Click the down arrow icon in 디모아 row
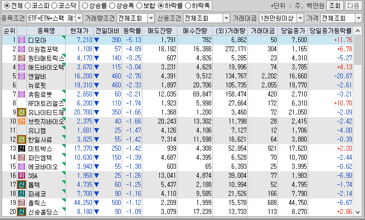This screenshot has height=220, width=365. tap(97, 40)
